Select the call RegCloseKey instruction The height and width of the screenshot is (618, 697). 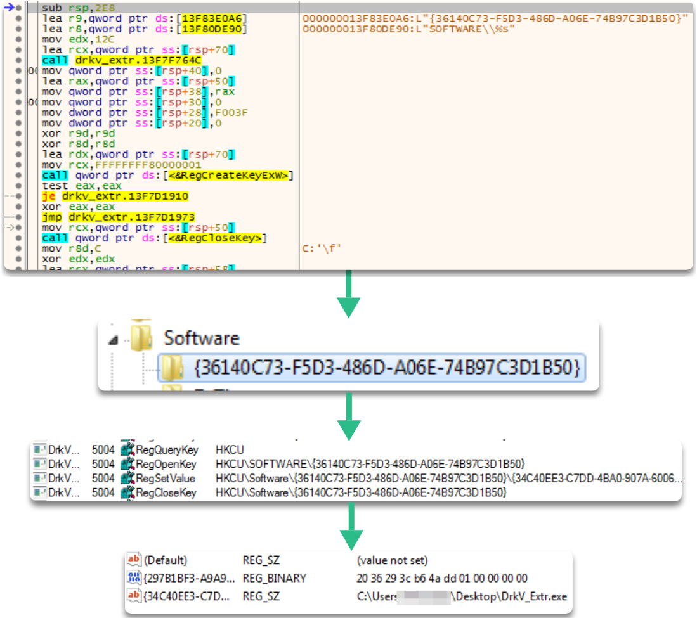154,238
